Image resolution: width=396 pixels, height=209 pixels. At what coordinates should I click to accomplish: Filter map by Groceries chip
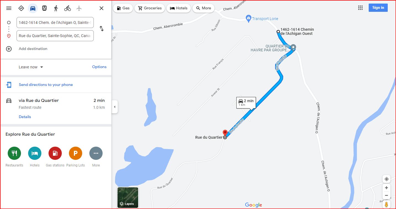150,8
